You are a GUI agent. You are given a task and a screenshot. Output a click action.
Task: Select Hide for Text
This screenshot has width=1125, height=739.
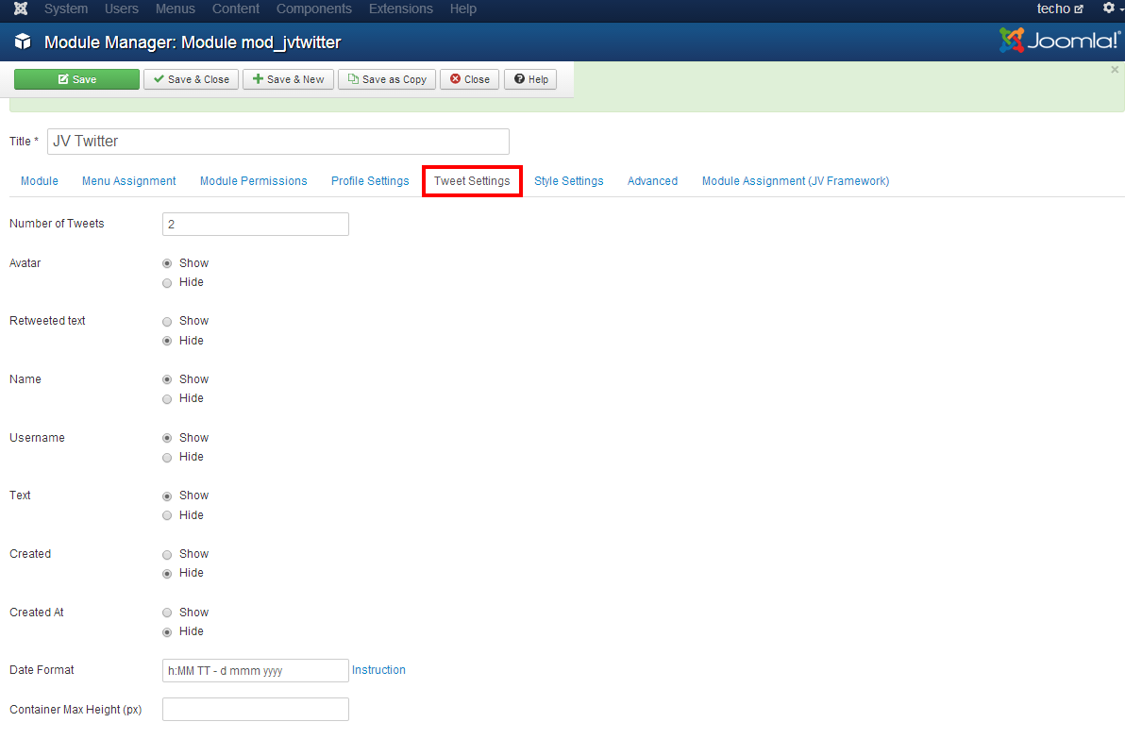pyautogui.click(x=167, y=515)
